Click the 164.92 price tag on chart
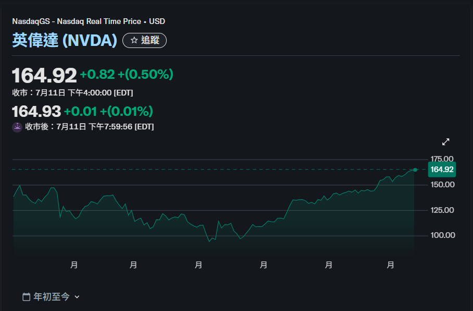473x311 pixels. tap(442, 170)
